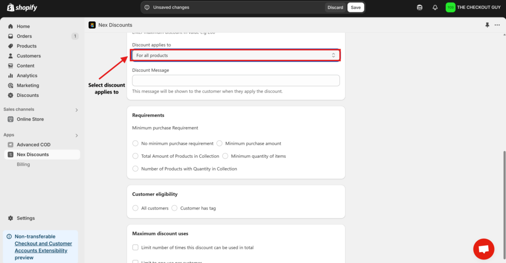The height and width of the screenshot is (263, 506).
Task: Go to Orders in the sidebar
Action: pyautogui.click(x=24, y=36)
